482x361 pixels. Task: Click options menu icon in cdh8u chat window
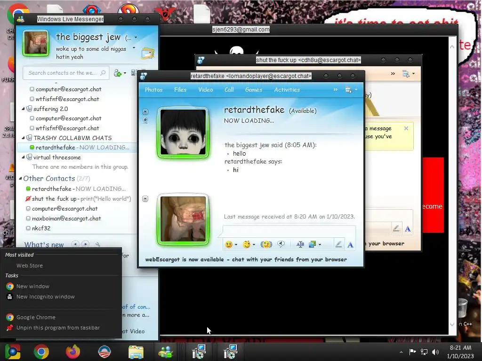(x=406, y=74)
